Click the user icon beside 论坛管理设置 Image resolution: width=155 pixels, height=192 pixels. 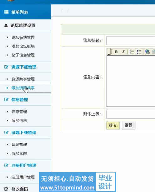6,25
